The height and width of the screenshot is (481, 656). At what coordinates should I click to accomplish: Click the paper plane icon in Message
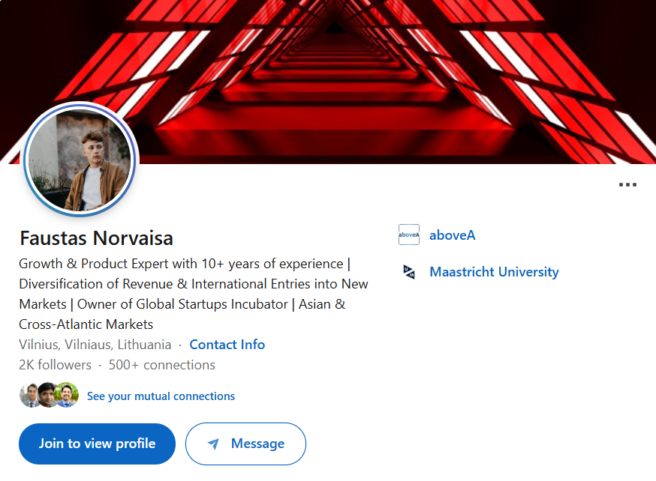(x=214, y=444)
